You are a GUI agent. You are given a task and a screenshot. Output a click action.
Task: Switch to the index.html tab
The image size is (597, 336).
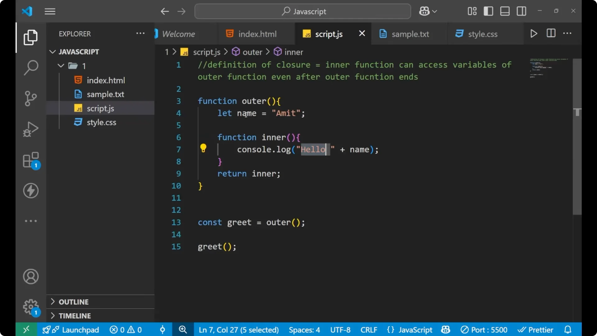pos(257,34)
